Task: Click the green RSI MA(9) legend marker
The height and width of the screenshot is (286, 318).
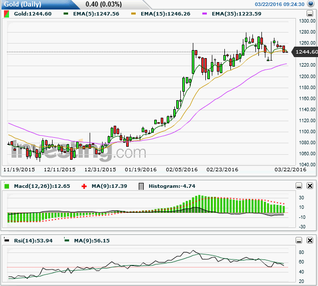Action: click(67, 240)
